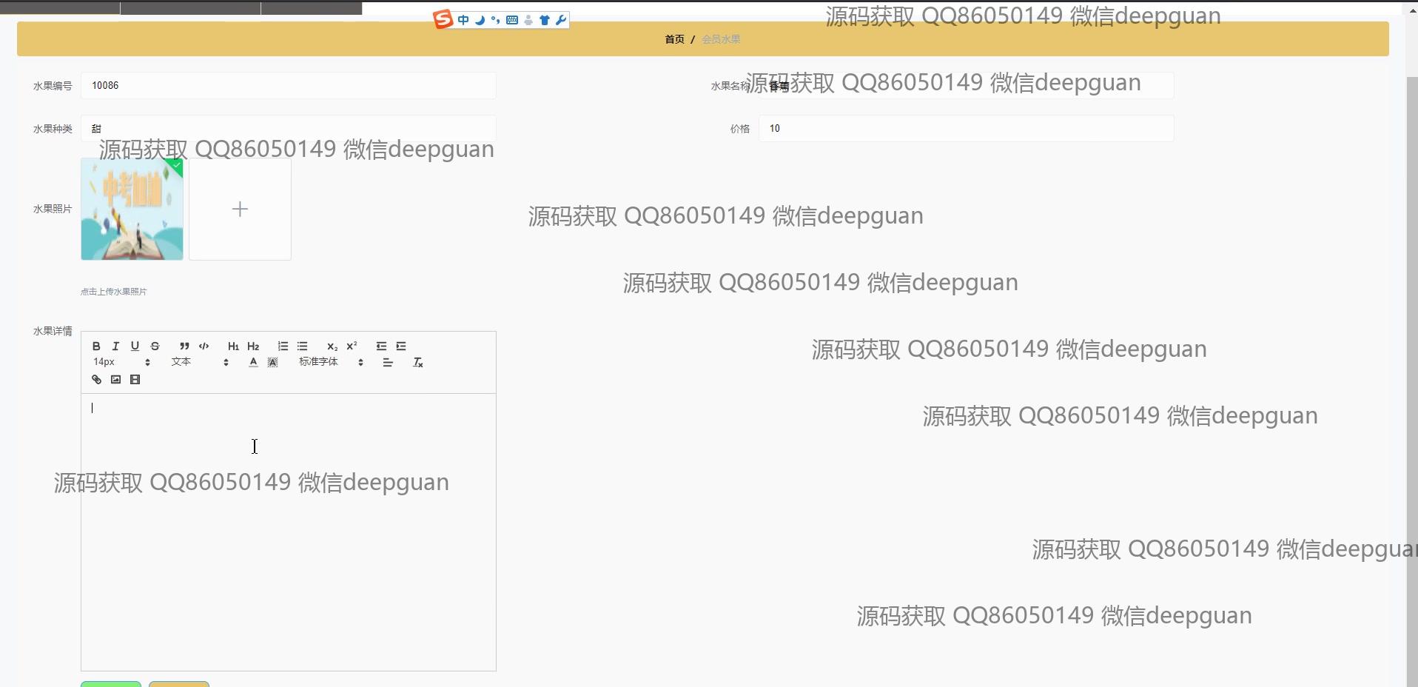Go to 首页 in the breadcrumb
The height and width of the screenshot is (687, 1418).
[x=674, y=39]
